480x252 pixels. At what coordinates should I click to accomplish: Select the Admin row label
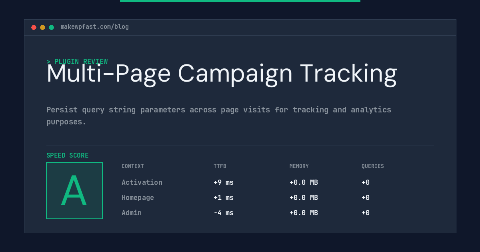132,213
